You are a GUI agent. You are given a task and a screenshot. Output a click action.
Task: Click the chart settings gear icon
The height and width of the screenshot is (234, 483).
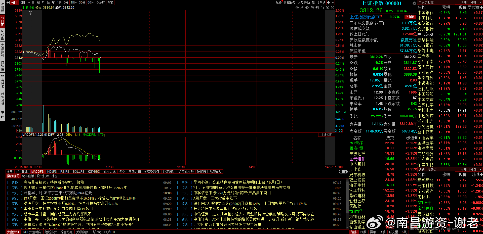click(x=297, y=8)
